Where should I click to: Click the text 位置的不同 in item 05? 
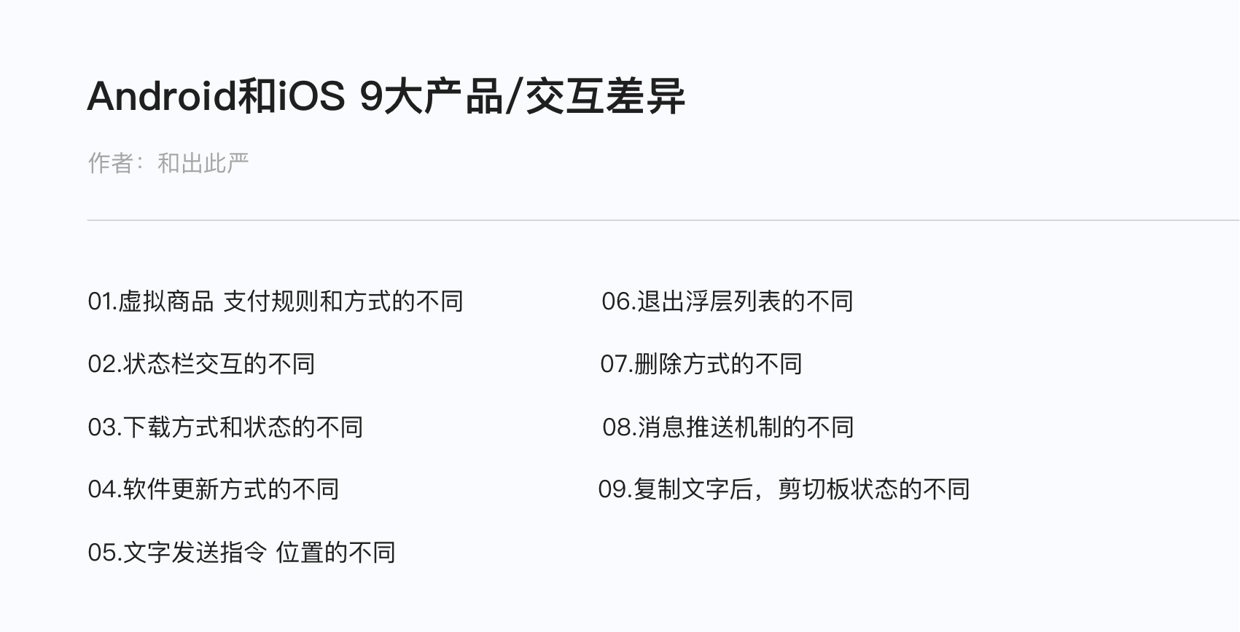336,553
